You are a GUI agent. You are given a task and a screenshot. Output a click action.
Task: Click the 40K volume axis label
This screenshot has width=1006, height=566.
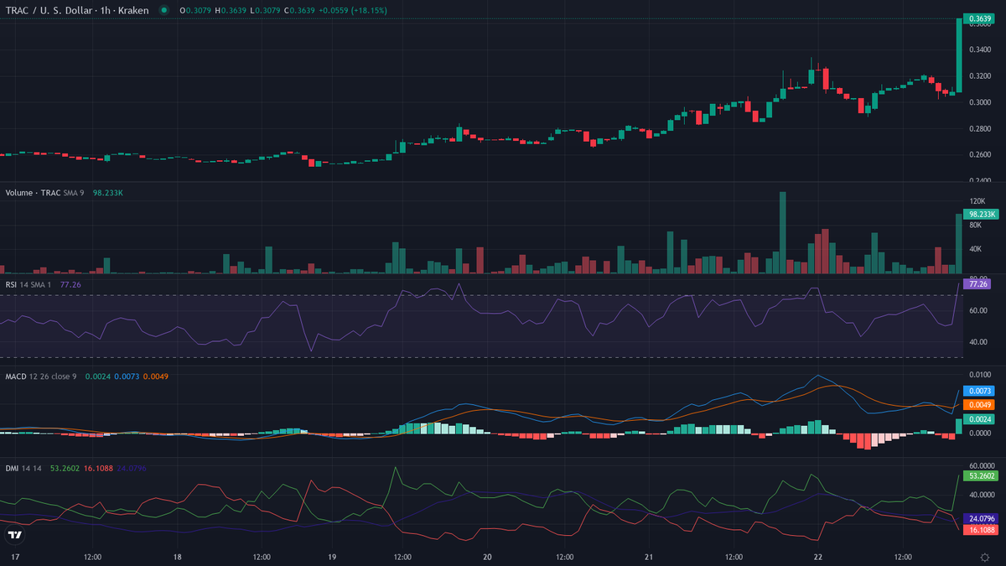tap(974, 249)
